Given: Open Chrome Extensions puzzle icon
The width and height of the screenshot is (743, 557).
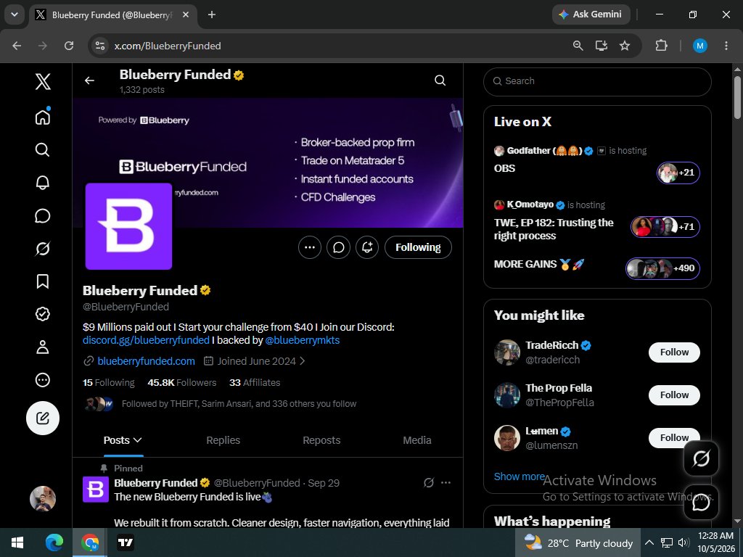Looking at the screenshot, I should (661, 46).
